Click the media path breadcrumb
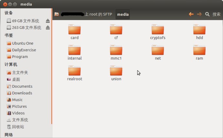This screenshot has height=138, width=223. click(123, 15)
